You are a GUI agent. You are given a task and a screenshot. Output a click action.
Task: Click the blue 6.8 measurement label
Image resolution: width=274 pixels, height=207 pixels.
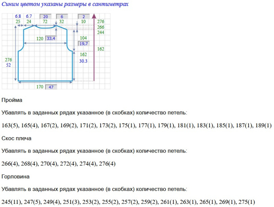18,16
